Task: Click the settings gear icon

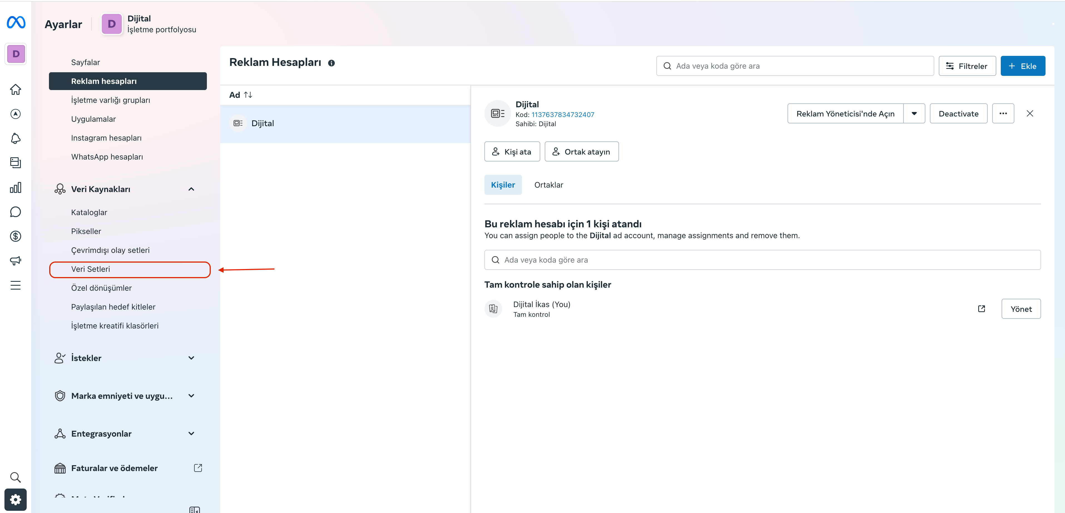Action: click(16, 500)
